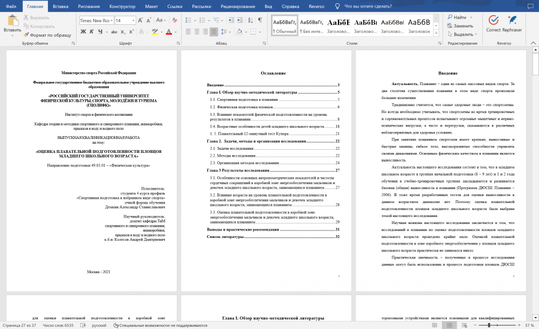Open the Файл tab
This screenshot has height=329, width=539.
click(x=11, y=6)
